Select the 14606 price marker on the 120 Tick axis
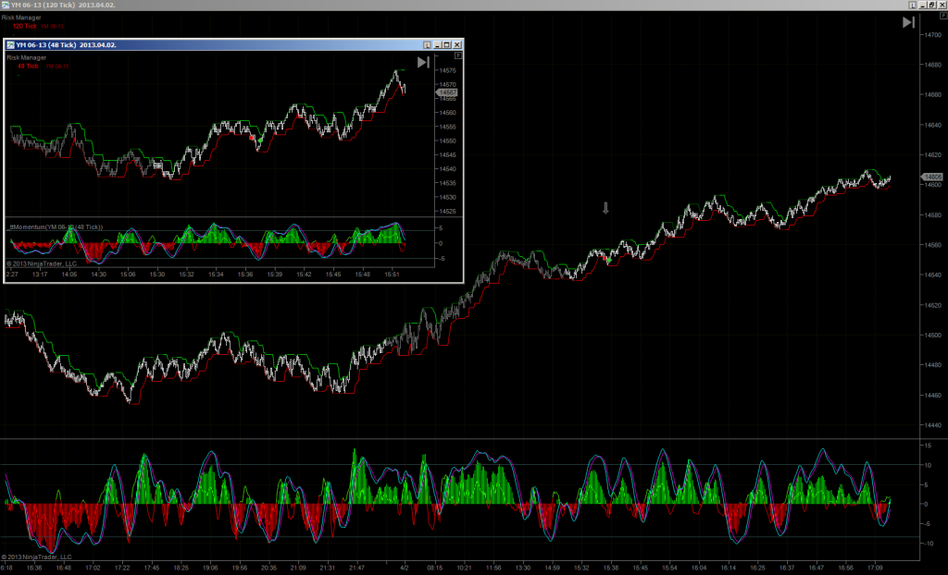948x575 pixels. coord(931,177)
